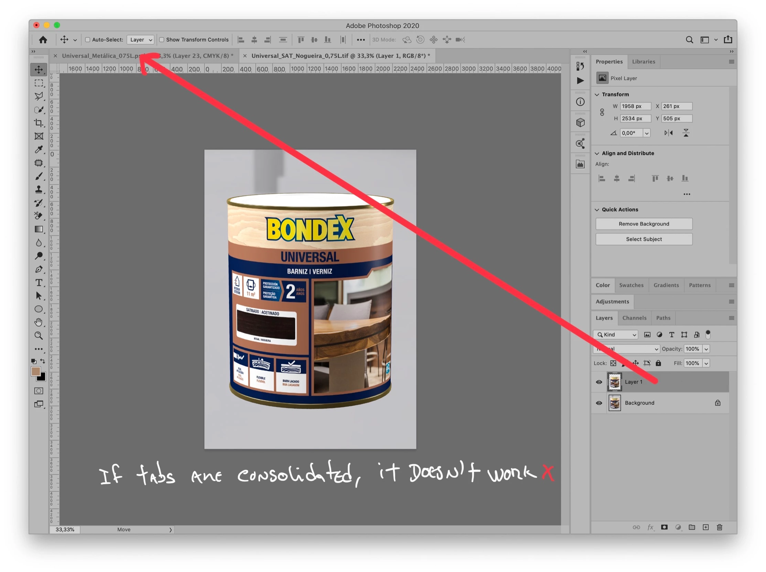Select the Horizontal Type tool
Viewport: 766px width, 572px height.
pyautogui.click(x=39, y=282)
